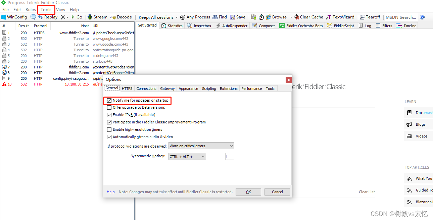433x220 pixels.
Task: Open the Performance tab in Options
Action: pyautogui.click(x=252, y=89)
